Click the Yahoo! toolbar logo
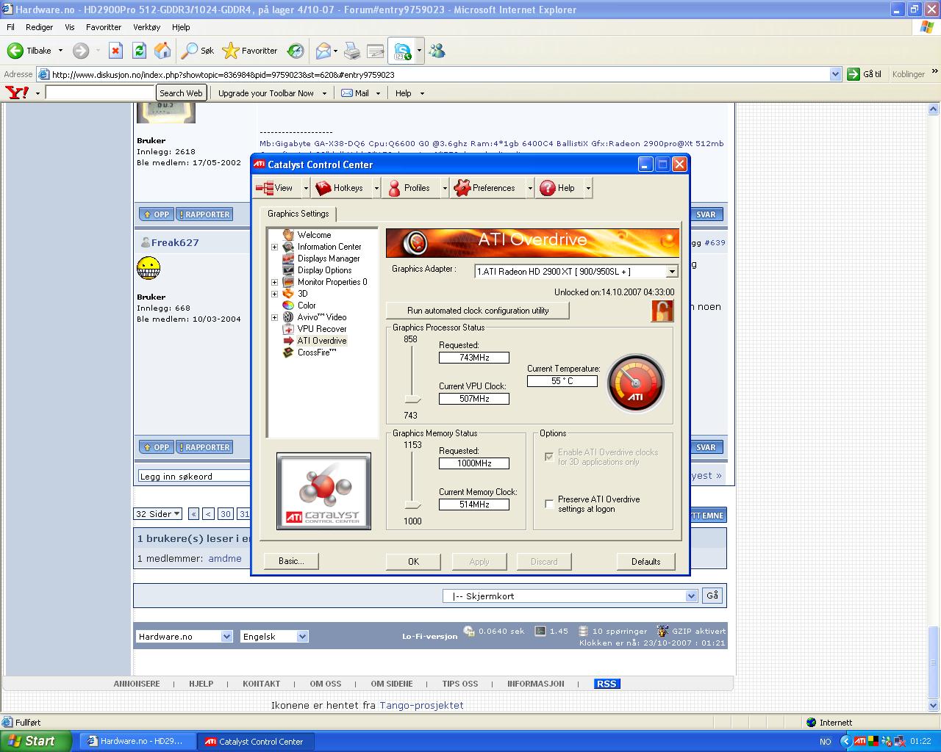This screenshot has height=752, width=941. coord(17,93)
